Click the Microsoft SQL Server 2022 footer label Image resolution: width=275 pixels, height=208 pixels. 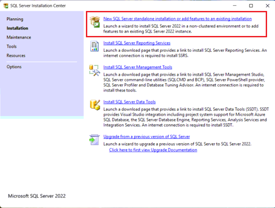[x=37, y=196]
